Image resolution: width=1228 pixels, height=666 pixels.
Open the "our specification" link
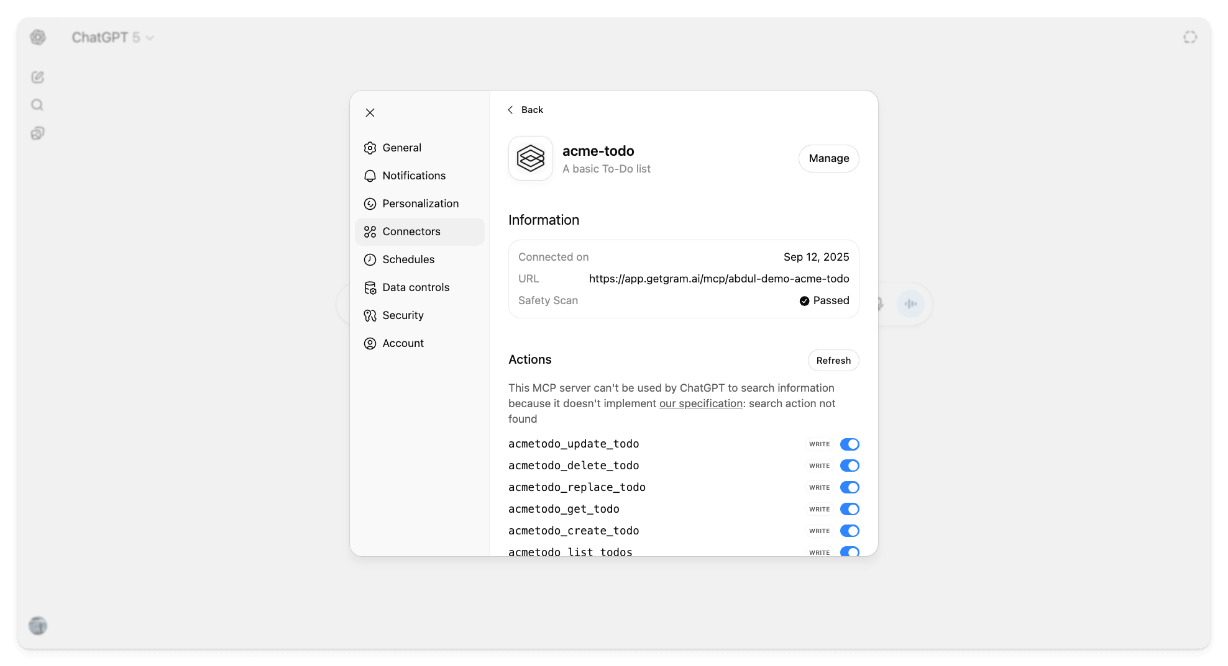700,403
